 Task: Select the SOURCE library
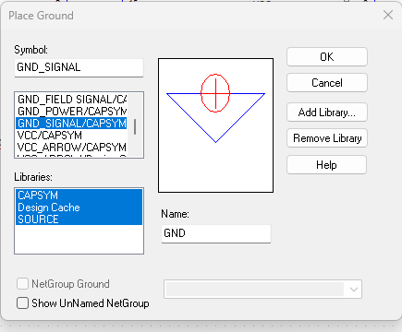[79, 219]
